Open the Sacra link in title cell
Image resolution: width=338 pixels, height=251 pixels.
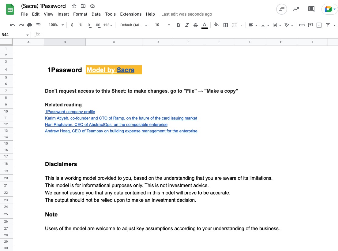point(126,70)
